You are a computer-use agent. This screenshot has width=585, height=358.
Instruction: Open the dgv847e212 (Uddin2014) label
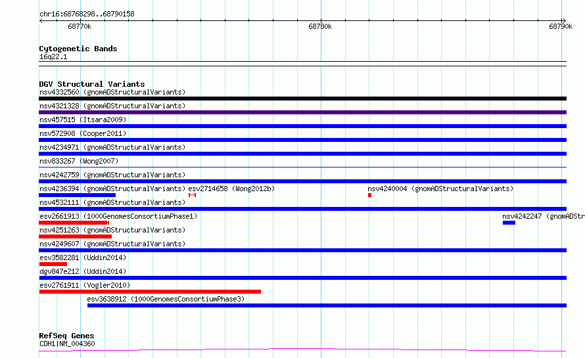pyautogui.click(x=83, y=271)
